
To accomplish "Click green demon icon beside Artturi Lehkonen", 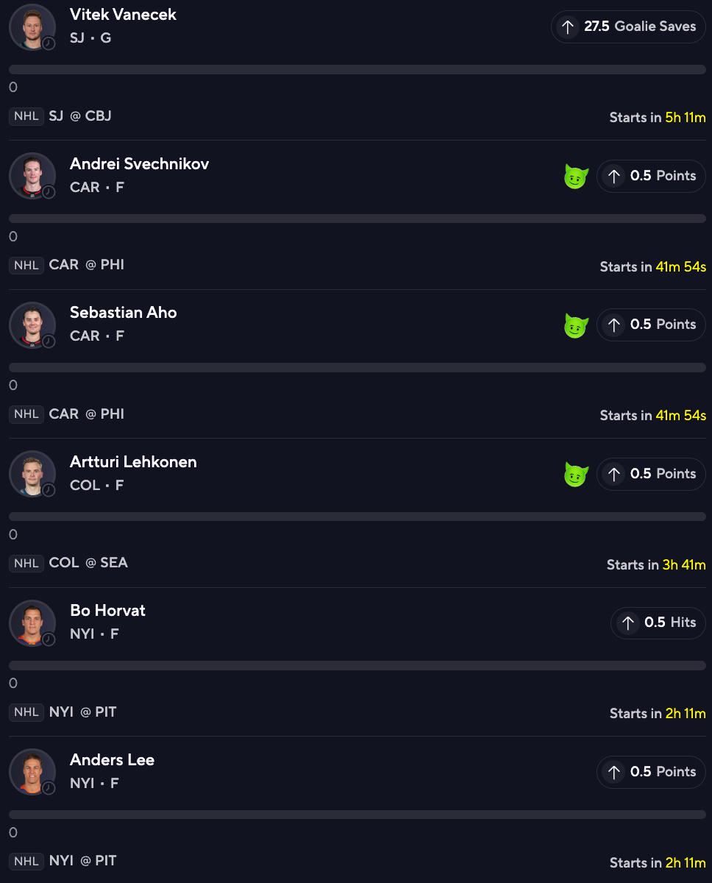I will tap(576, 475).
